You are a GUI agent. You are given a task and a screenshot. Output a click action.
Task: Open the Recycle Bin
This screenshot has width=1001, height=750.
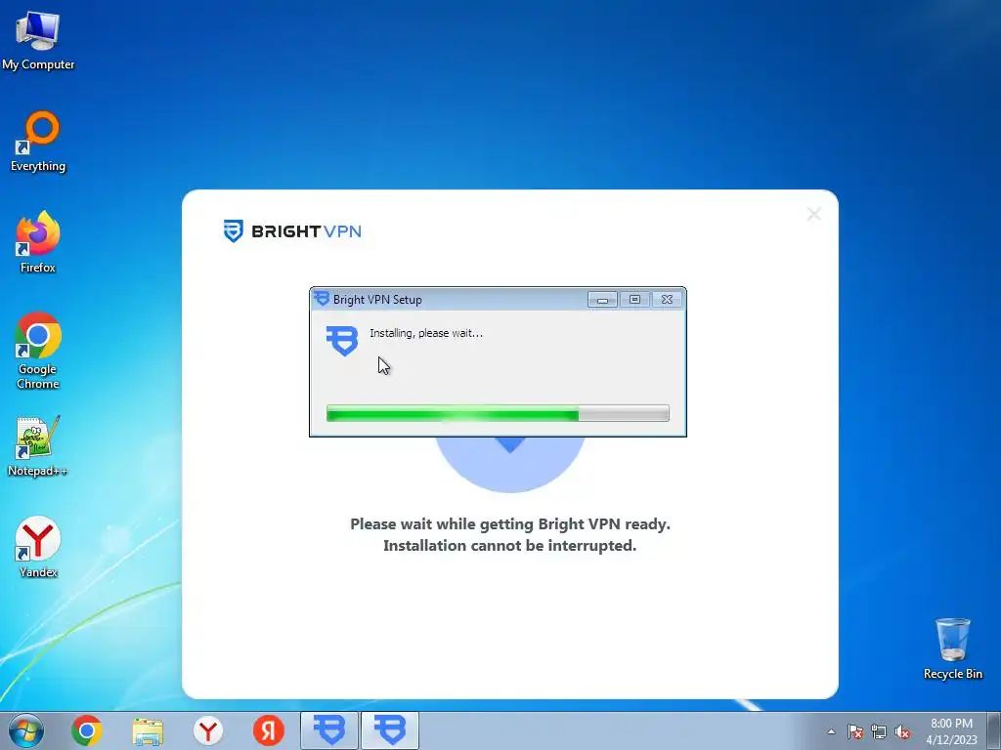tap(952, 648)
